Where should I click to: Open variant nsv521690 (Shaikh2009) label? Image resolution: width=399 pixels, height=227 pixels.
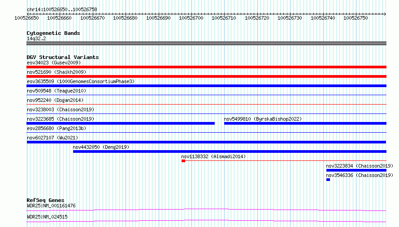coord(56,72)
